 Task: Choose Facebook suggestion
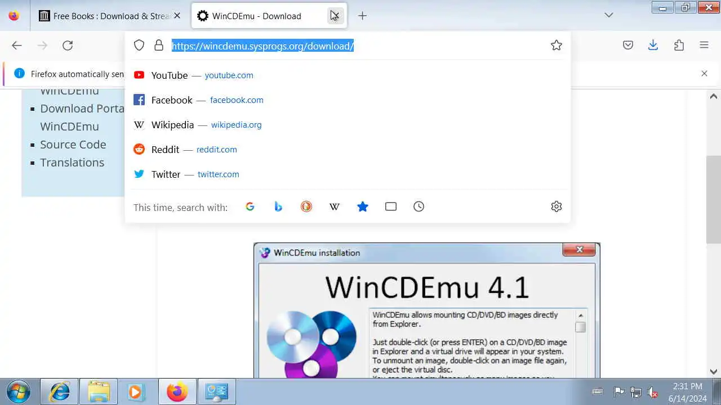coord(348,100)
